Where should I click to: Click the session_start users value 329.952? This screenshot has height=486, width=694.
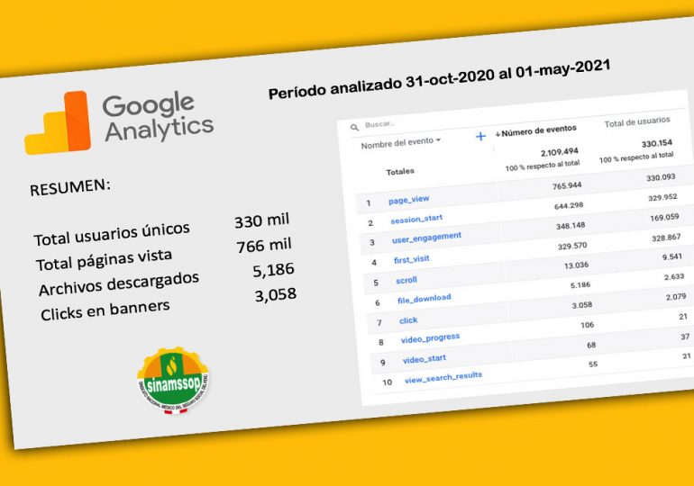point(662,197)
